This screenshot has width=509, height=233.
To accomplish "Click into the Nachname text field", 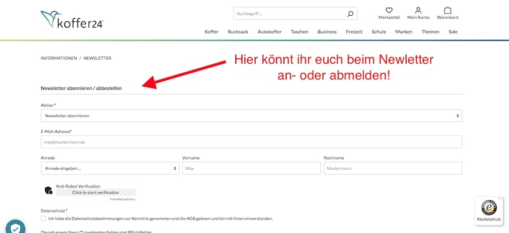I will 392,168.
